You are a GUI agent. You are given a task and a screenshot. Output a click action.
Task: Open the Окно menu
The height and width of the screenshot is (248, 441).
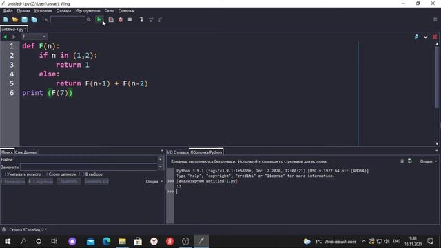tap(109, 11)
